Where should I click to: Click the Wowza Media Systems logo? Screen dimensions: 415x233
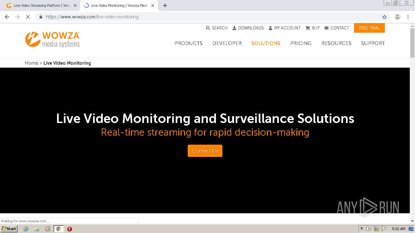(53, 39)
